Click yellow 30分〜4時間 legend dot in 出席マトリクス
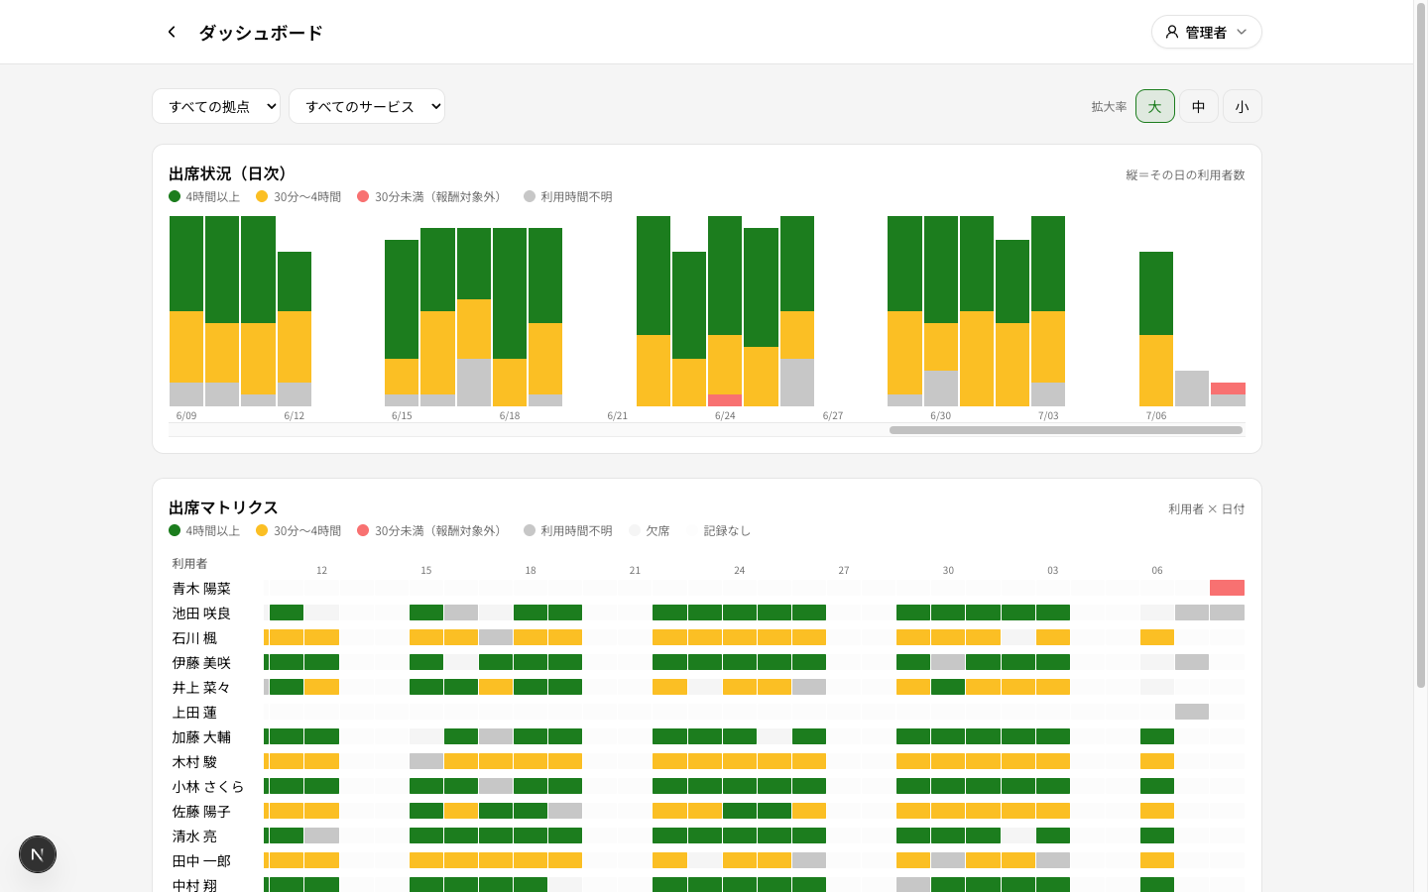This screenshot has width=1428, height=892. [x=262, y=530]
